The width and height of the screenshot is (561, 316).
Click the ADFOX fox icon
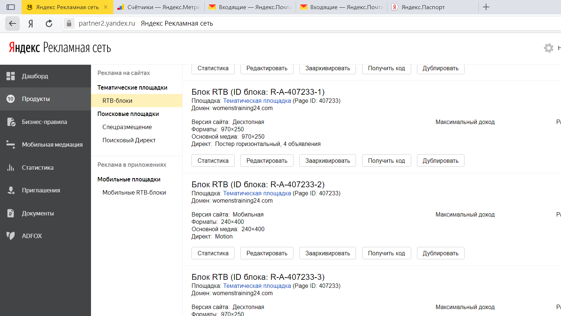click(x=11, y=236)
